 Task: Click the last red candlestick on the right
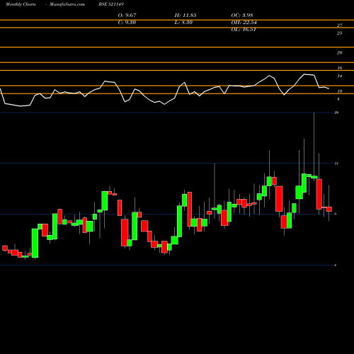(x=329, y=209)
